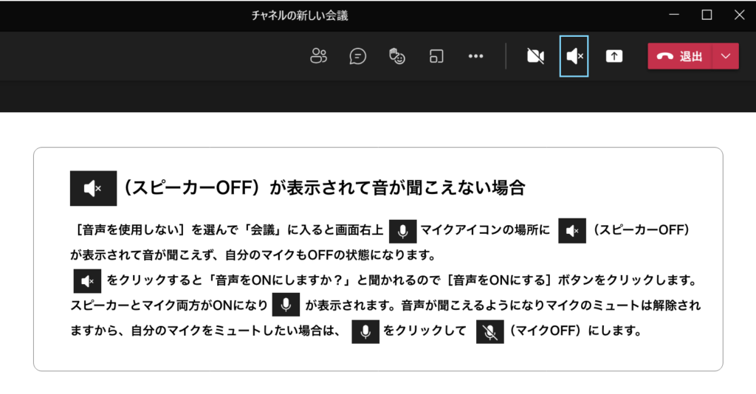Click the speaker icon before をクリックすると
Image resolution: width=756 pixels, height=394 pixels.
tap(87, 281)
